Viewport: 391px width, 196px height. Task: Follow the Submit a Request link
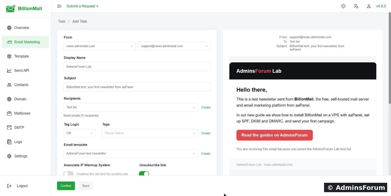[82, 6]
